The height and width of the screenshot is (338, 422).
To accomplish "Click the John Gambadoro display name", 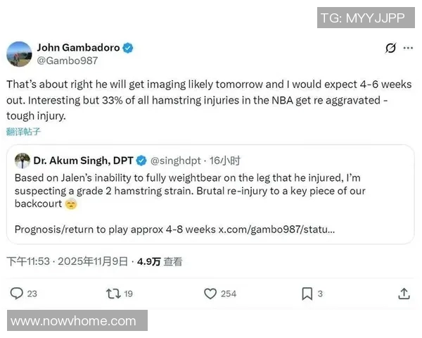I will click(x=78, y=48).
